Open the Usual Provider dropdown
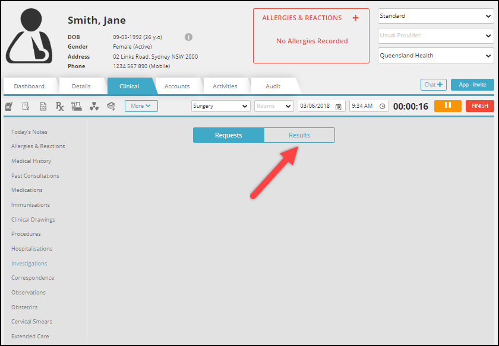 pyautogui.click(x=435, y=36)
